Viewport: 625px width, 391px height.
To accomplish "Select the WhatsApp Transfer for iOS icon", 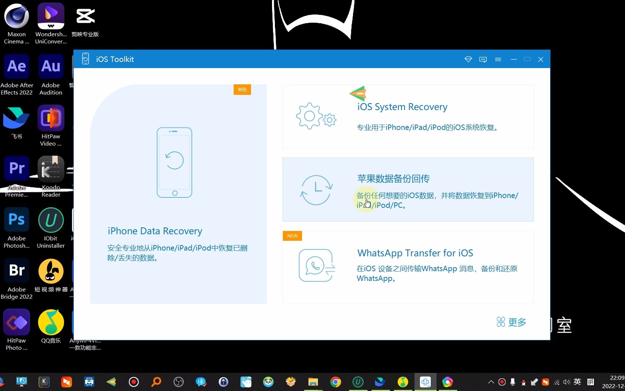I will 316,265.
